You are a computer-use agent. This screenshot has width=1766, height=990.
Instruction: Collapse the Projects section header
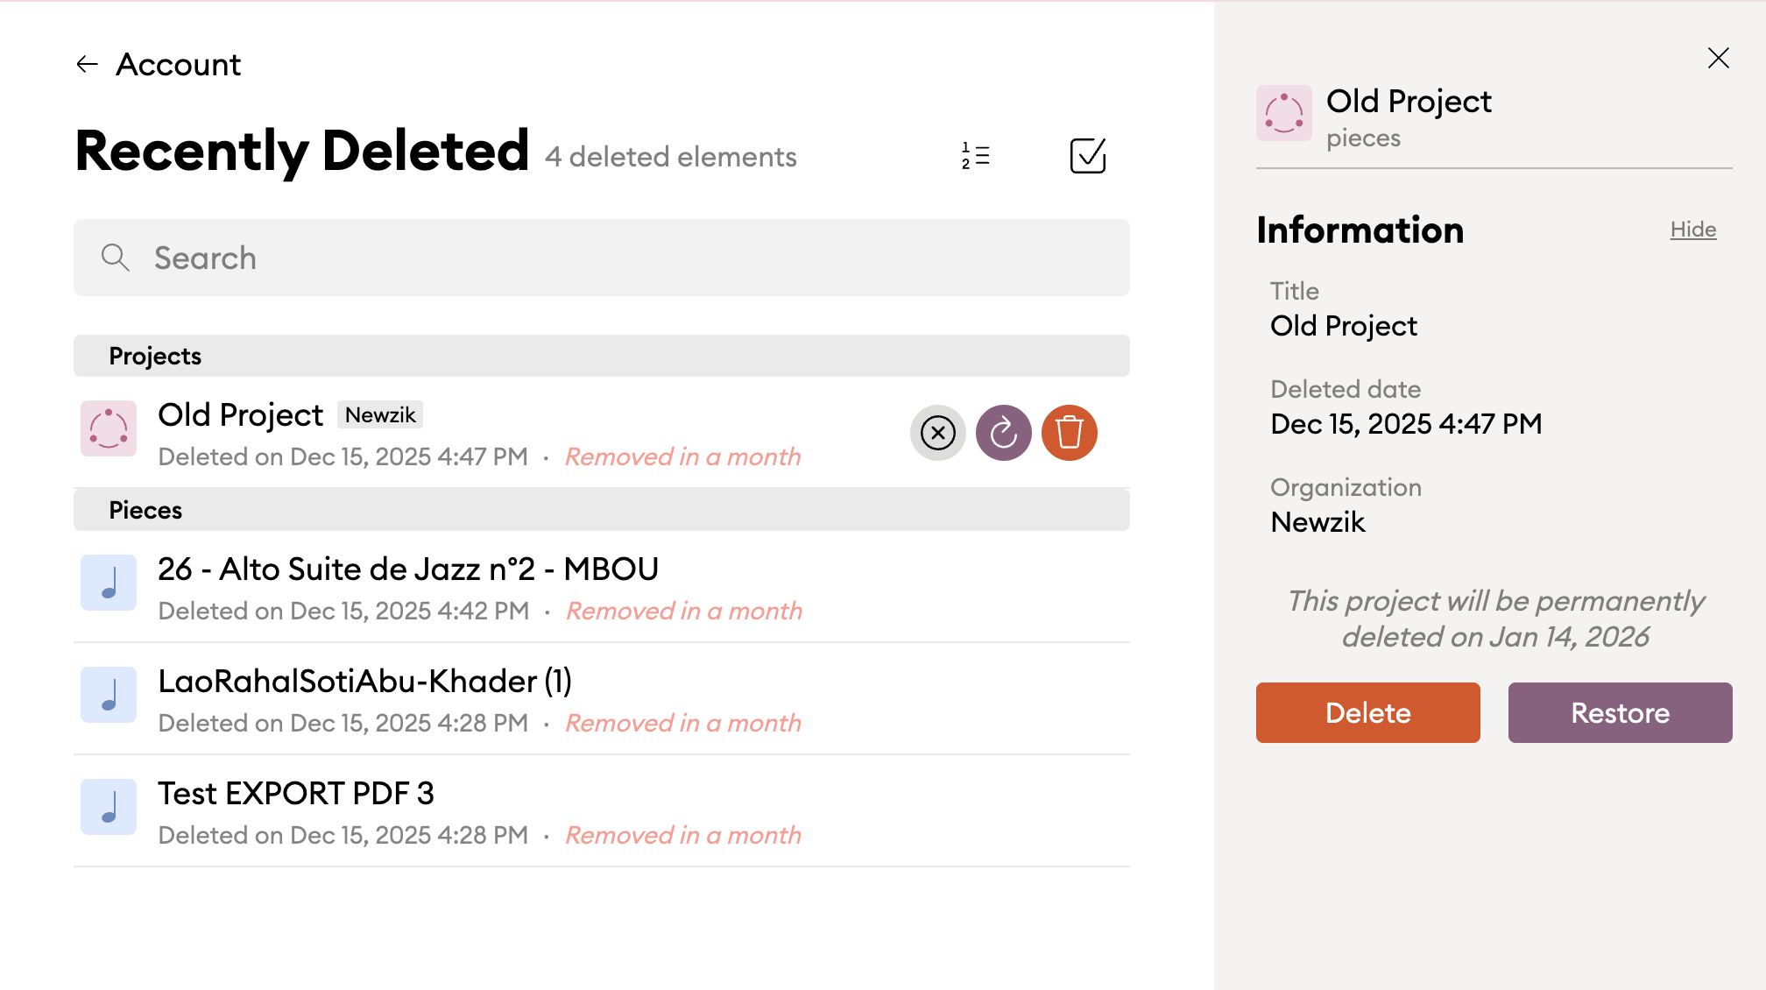point(601,356)
